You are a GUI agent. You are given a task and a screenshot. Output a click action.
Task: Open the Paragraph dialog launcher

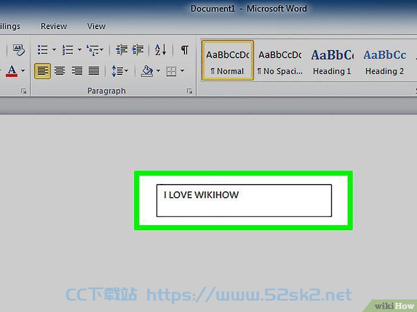coord(190,91)
